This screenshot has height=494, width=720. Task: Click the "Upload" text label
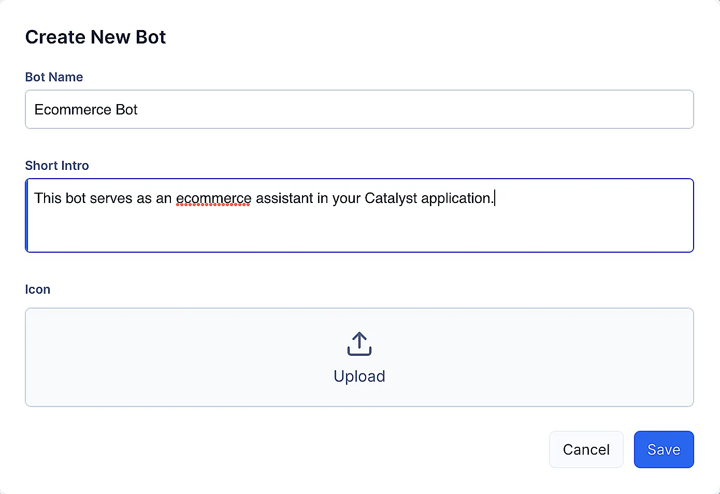click(x=359, y=376)
